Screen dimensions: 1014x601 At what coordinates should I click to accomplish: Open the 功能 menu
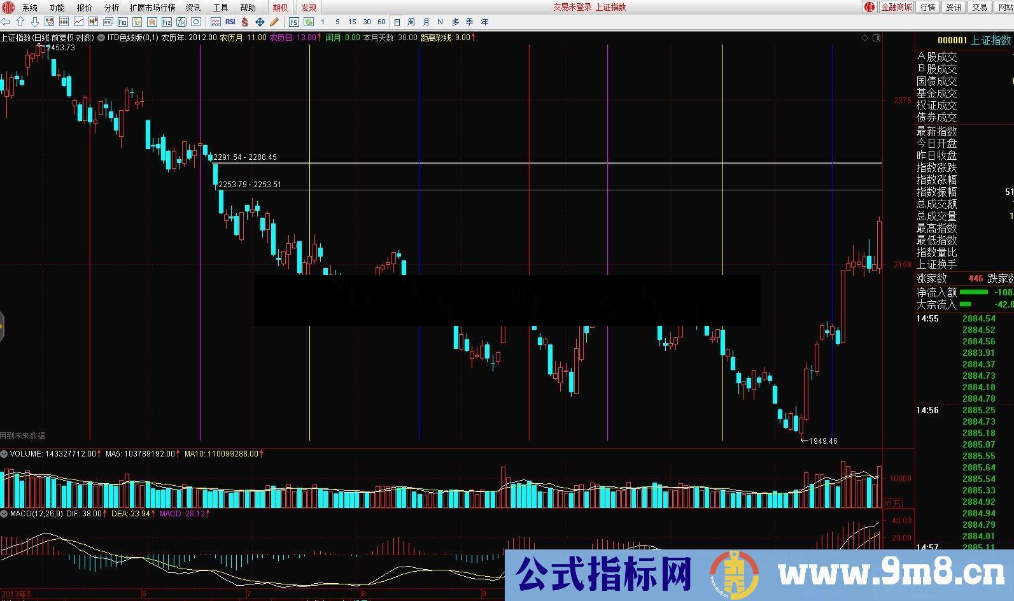click(x=57, y=8)
